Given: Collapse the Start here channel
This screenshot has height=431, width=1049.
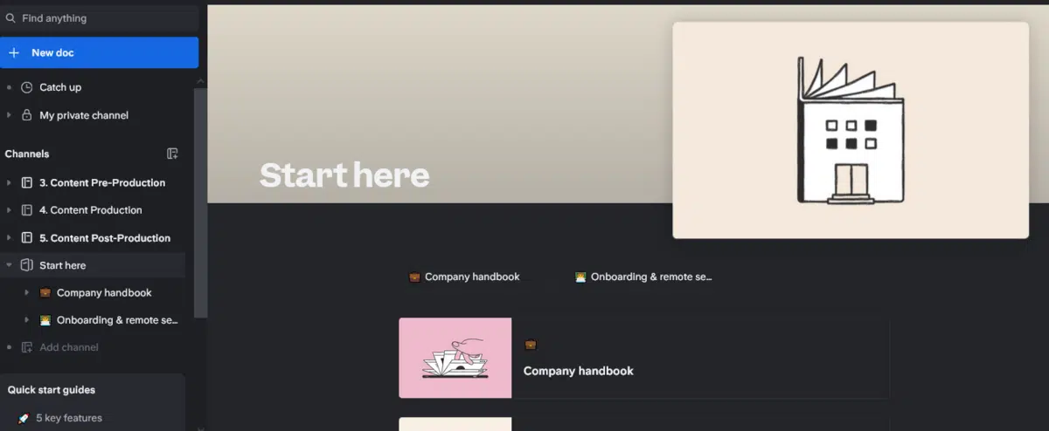Looking at the screenshot, I should tap(9, 265).
